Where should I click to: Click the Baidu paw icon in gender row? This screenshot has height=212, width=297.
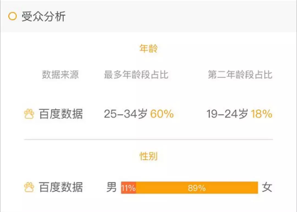pos(29,188)
